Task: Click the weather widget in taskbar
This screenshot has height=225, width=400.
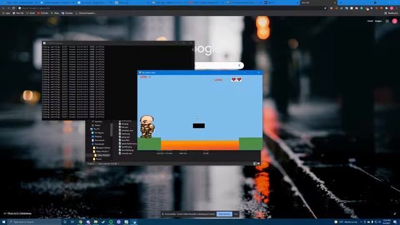Action: click(x=346, y=222)
